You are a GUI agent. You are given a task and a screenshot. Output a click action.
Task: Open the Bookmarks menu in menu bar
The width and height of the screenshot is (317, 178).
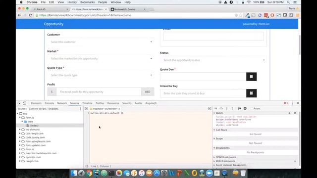pyautogui.click(x=87, y=2)
